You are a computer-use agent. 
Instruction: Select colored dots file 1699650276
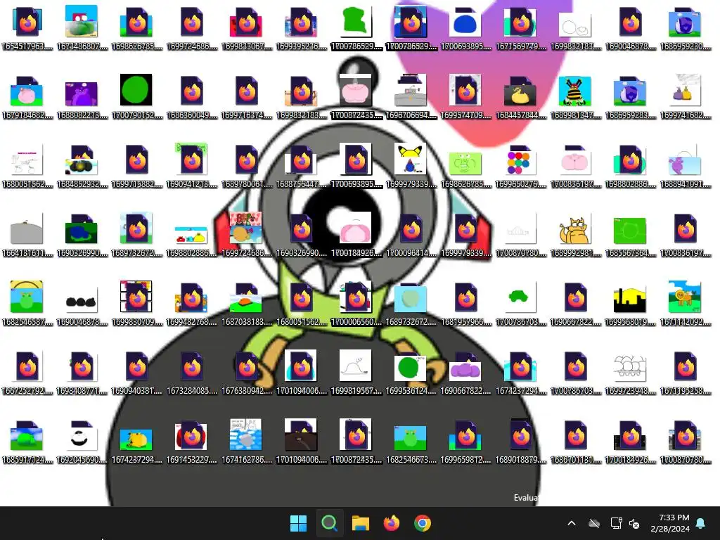tap(521, 166)
